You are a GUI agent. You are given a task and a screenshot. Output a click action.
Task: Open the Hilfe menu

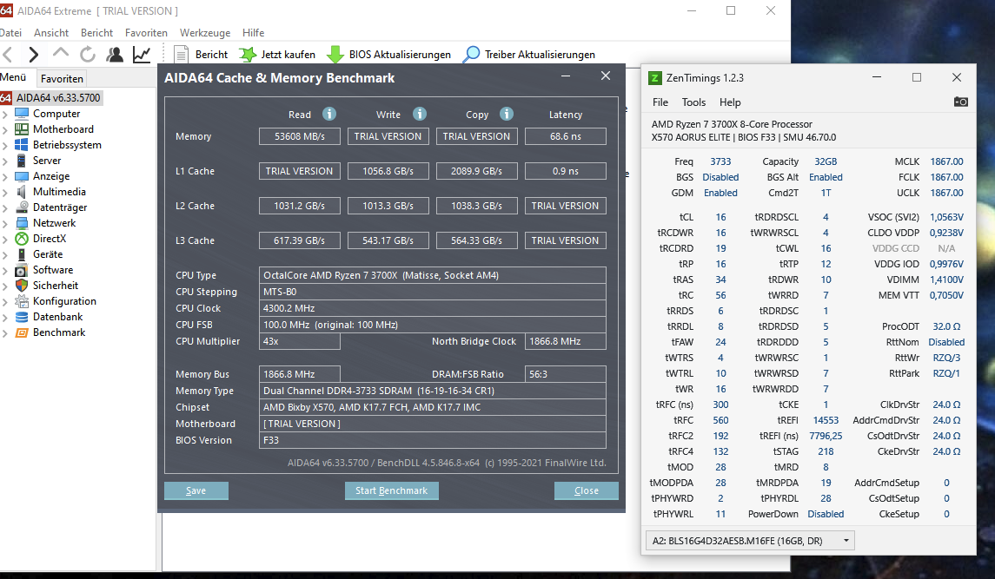(x=253, y=32)
